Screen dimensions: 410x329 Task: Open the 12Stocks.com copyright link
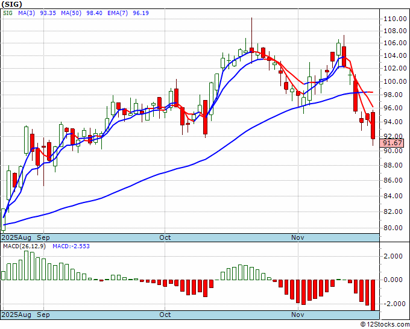(x=385, y=324)
